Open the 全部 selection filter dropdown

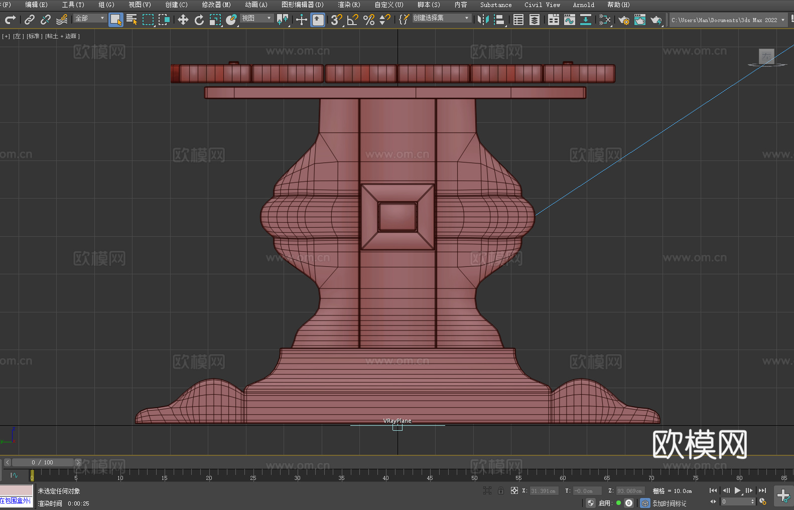pos(90,18)
